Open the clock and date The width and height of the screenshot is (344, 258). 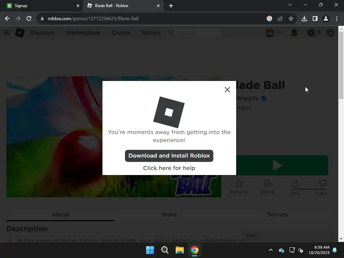pyautogui.click(x=319, y=250)
